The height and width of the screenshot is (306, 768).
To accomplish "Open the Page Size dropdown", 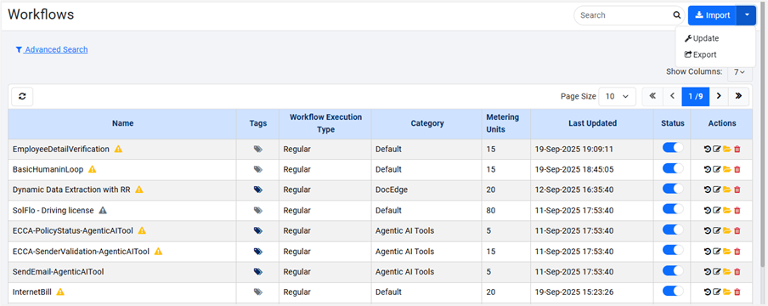I will coord(617,97).
